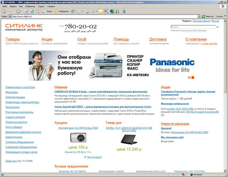The height and width of the screenshot is (177, 228).
Task: Go to the Home page icon
Action: (x=38, y=11)
